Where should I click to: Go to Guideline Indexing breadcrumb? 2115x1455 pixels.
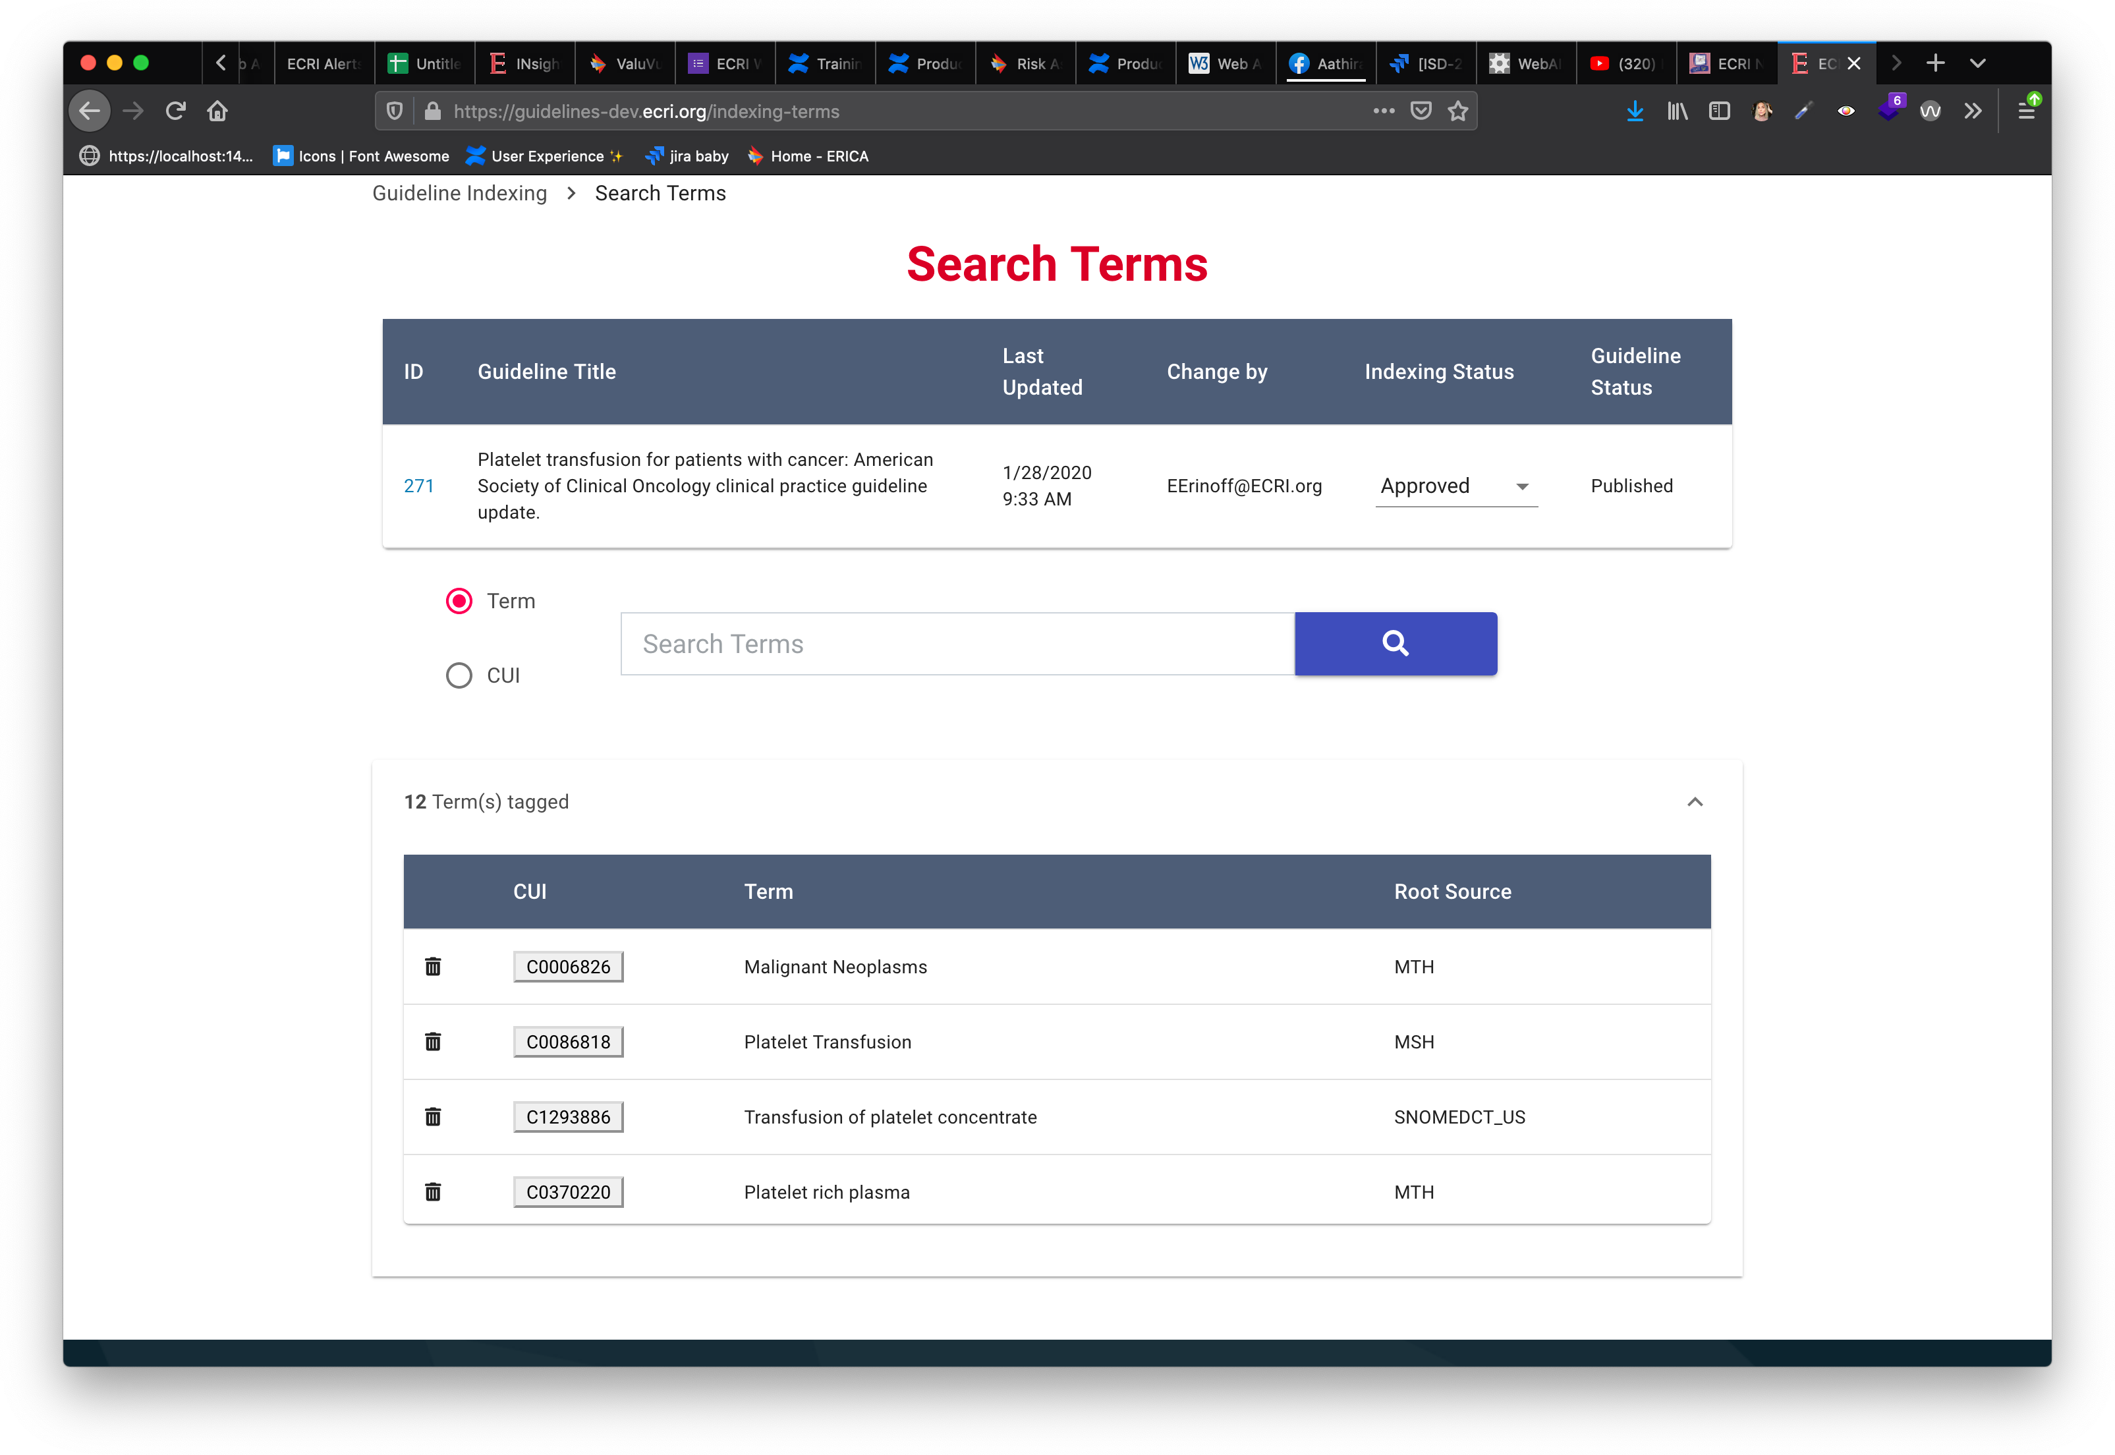(x=459, y=193)
